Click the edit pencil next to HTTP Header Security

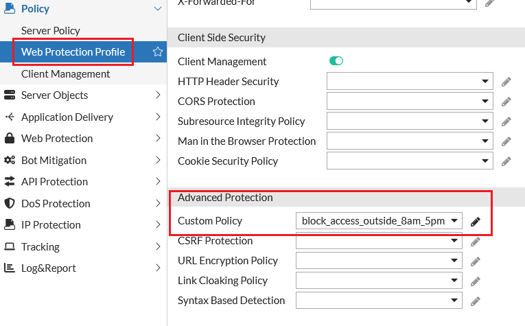pos(506,82)
